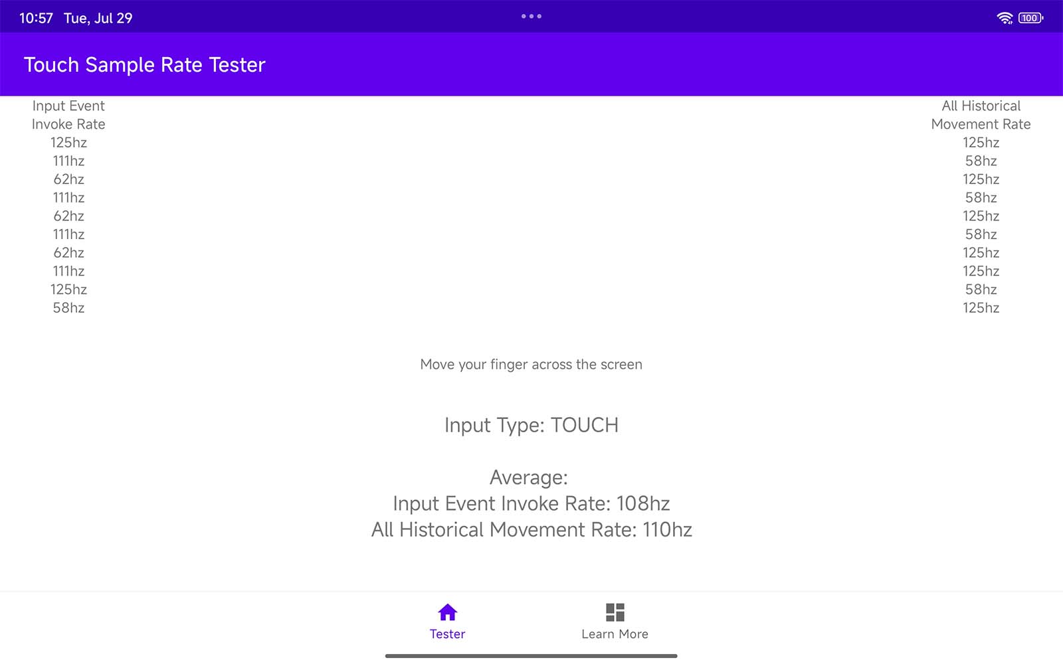
Task: Tap the Learn More dashboard icon
Action: pos(615,612)
